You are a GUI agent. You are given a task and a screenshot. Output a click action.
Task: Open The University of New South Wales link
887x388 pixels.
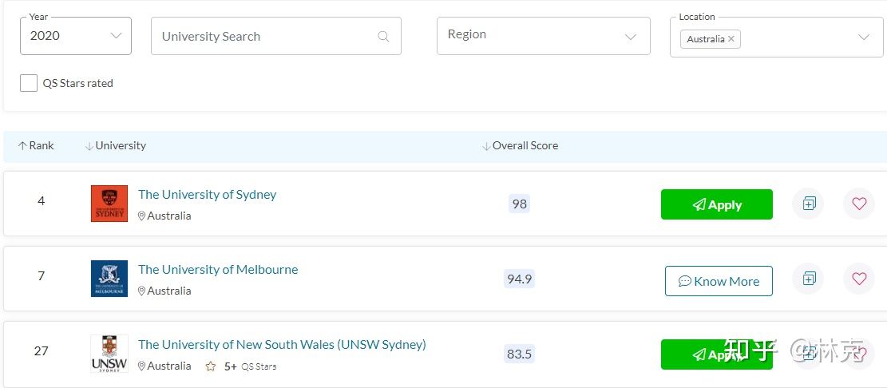pyautogui.click(x=282, y=344)
